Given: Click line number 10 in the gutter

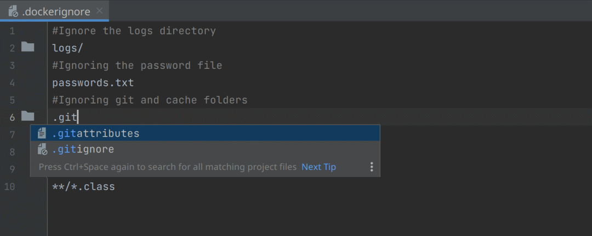Looking at the screenshot, I should [x=10, y=187].
